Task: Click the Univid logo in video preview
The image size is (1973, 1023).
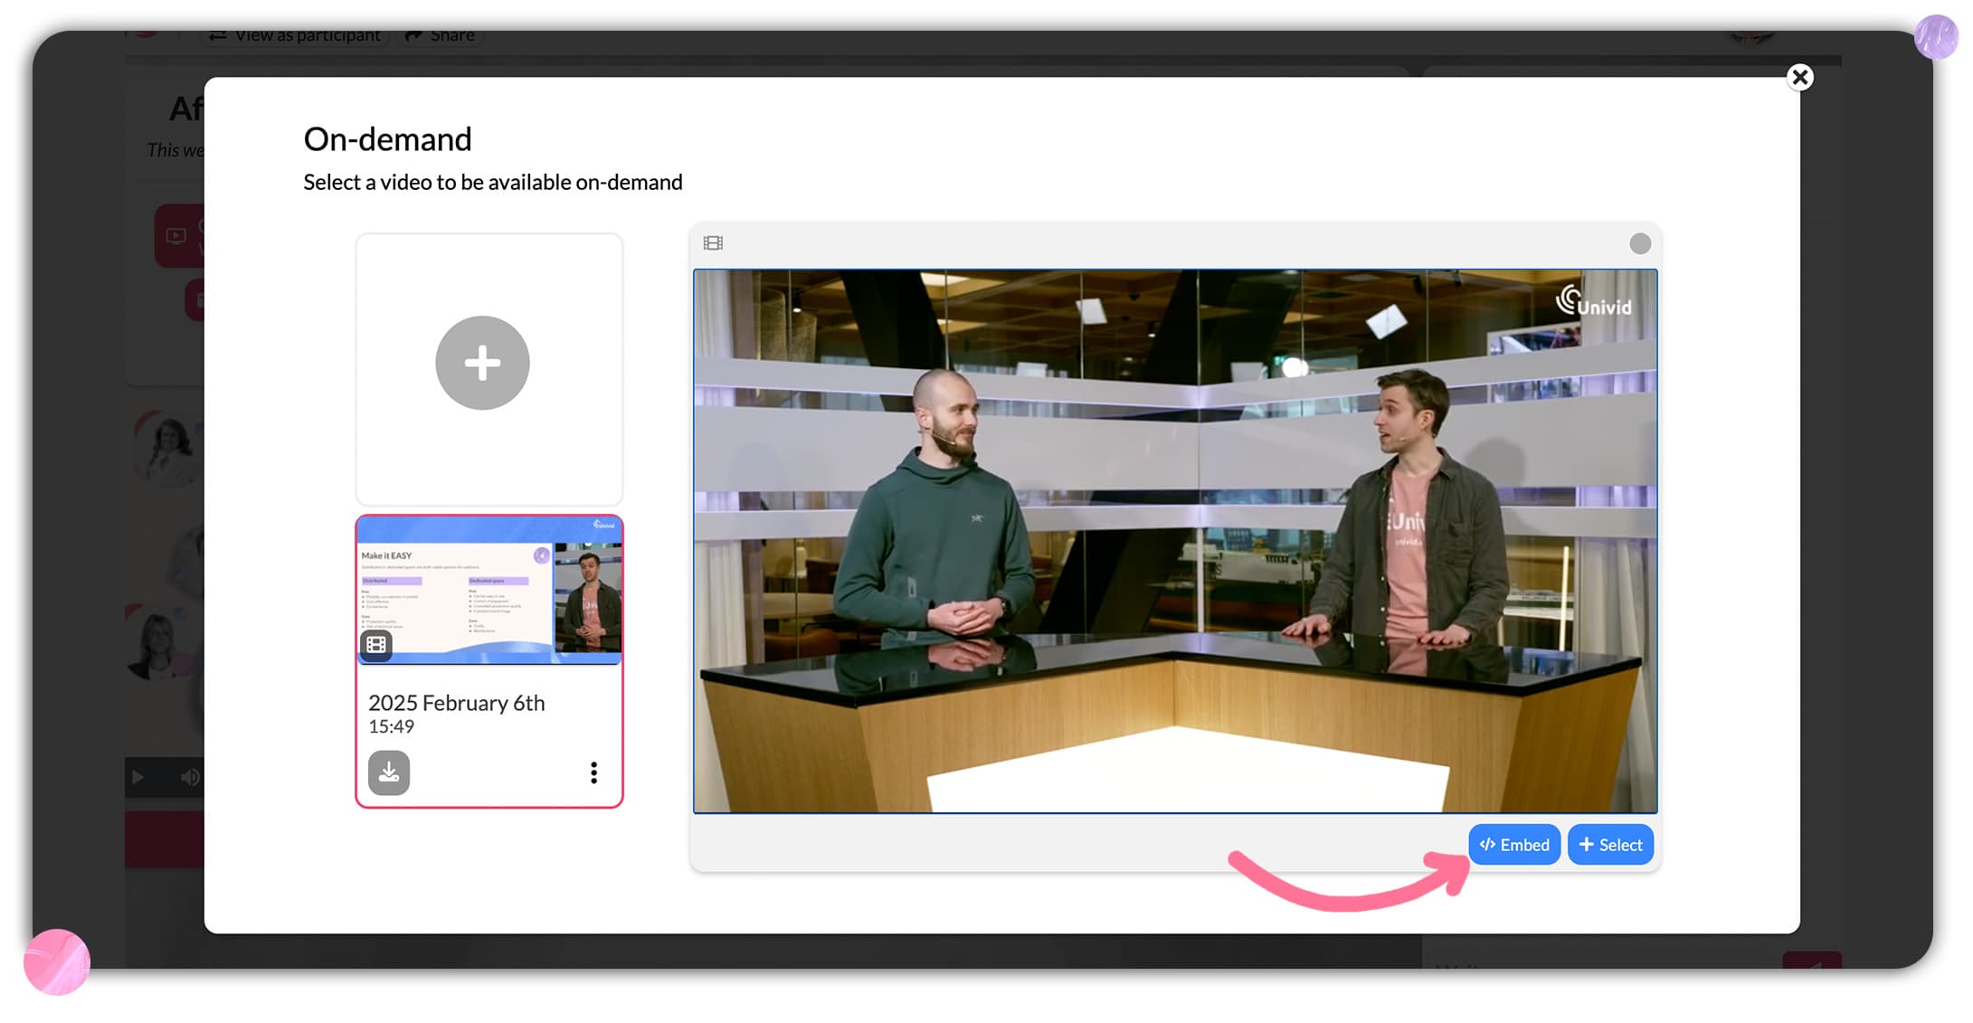Action: (x=1594, y=302)
